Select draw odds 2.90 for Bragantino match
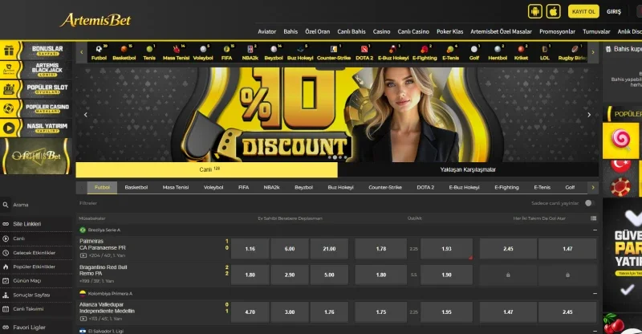642x334 pixels. (290, 275)
